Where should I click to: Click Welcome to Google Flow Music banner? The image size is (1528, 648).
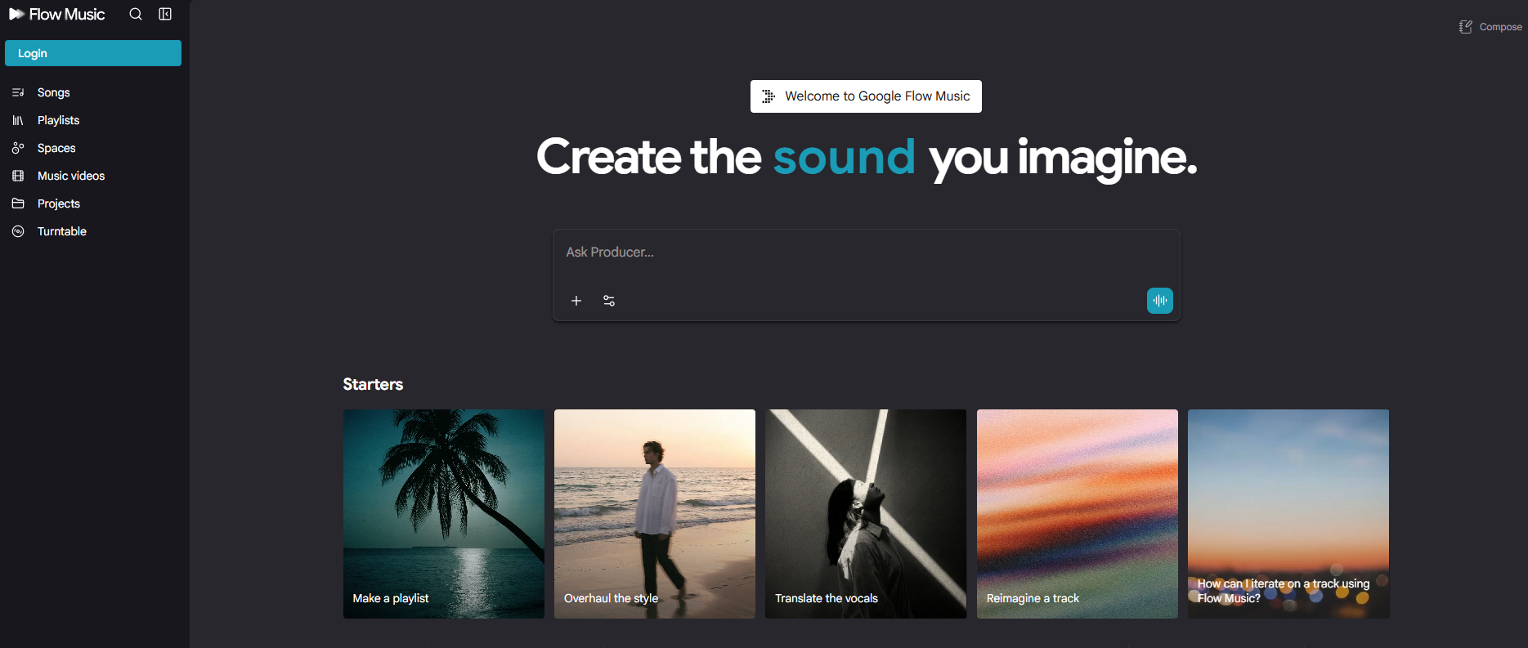pos(866,96)
